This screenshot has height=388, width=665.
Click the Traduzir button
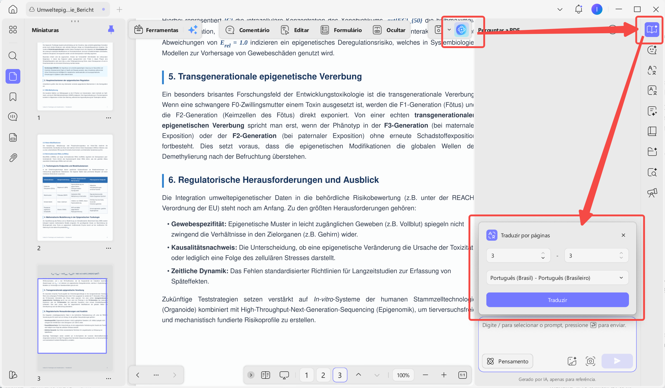point(558,300)
